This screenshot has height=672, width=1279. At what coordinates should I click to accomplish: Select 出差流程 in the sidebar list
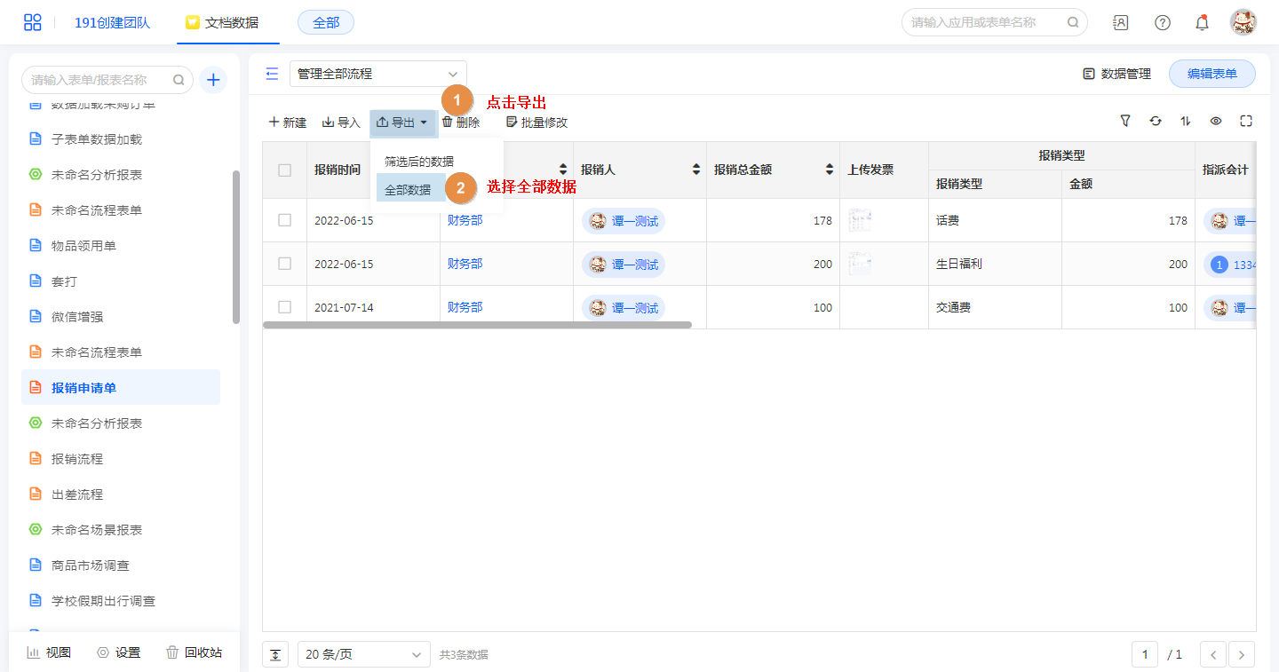pyautogui.click(x=77, y=494)
